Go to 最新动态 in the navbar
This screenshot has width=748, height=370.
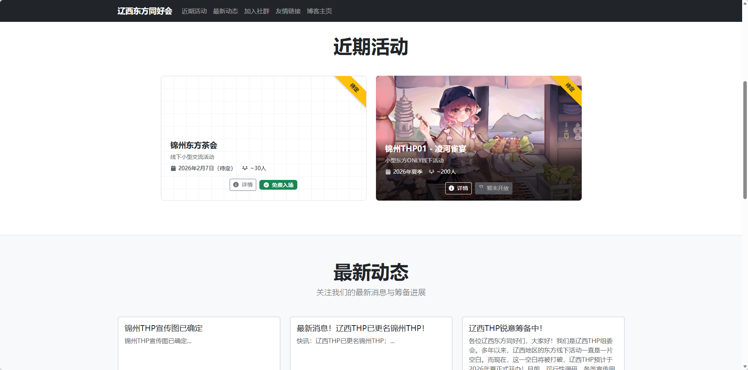225,11
